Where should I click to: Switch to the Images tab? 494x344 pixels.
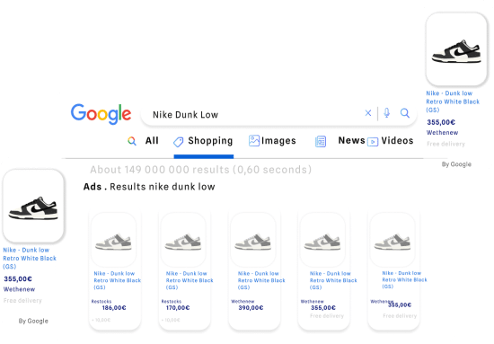278,140
